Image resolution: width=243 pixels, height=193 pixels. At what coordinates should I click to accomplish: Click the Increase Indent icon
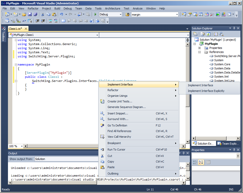click(x=43, y=21)
